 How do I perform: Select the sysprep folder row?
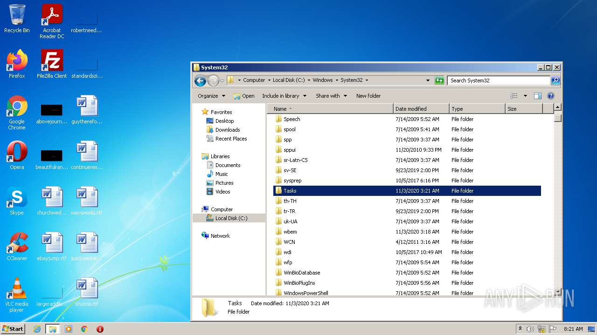pyautogui.click(x=407, y=181)
